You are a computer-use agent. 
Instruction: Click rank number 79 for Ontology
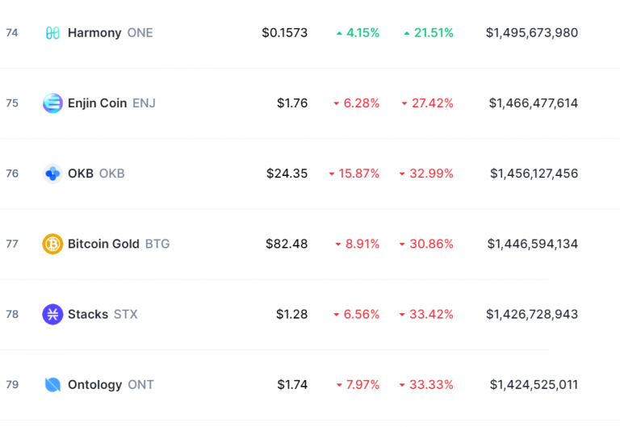12,384
